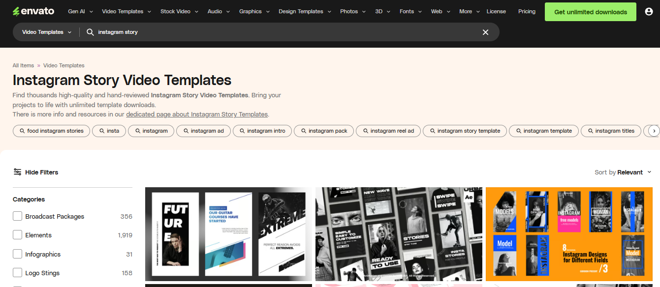
Task: Open the Video Templates nav dropdown
Action: (126, 11)
